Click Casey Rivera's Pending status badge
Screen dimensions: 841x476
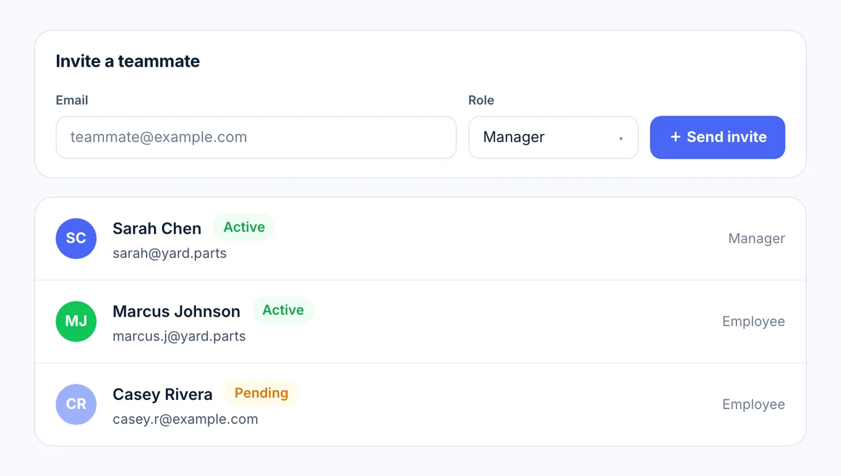click(262, 393)
